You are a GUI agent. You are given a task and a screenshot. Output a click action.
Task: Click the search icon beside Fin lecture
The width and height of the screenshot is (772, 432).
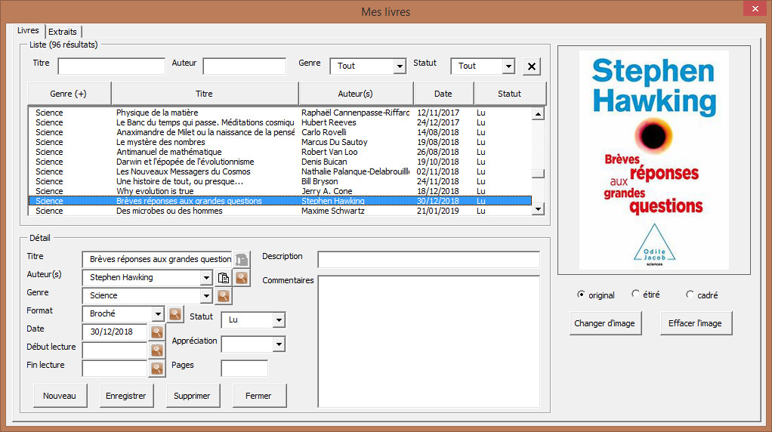157,369
